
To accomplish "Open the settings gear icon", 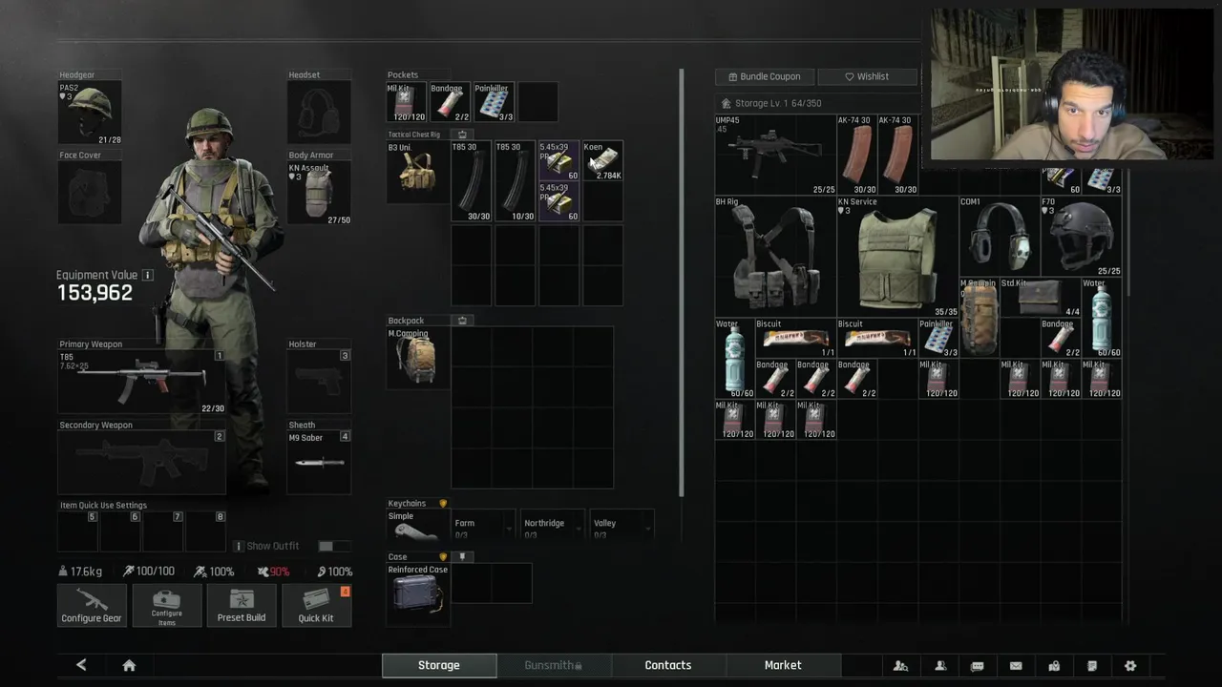I will (x=1130, y=666).
